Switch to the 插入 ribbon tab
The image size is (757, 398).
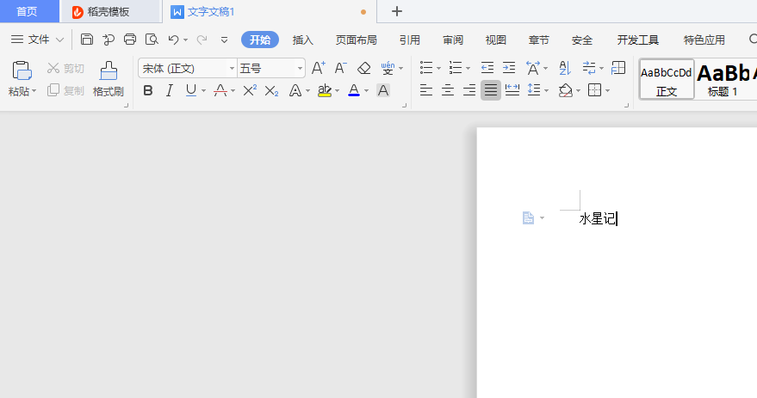tap(303, 40)
